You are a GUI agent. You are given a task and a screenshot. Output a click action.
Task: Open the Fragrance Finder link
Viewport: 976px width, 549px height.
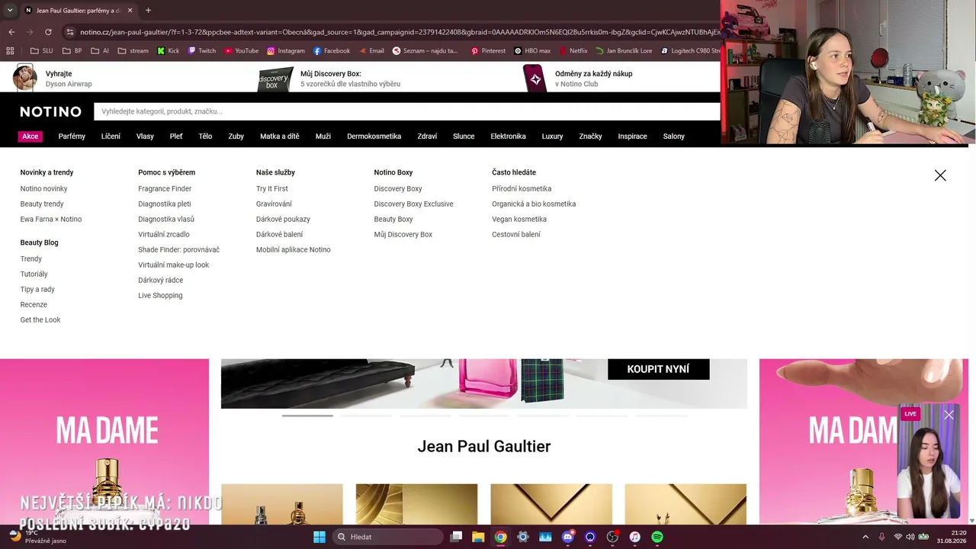point(165,188)
